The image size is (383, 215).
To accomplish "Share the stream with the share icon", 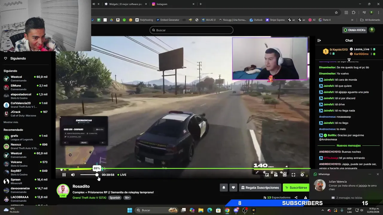I will tap(296, 197).
